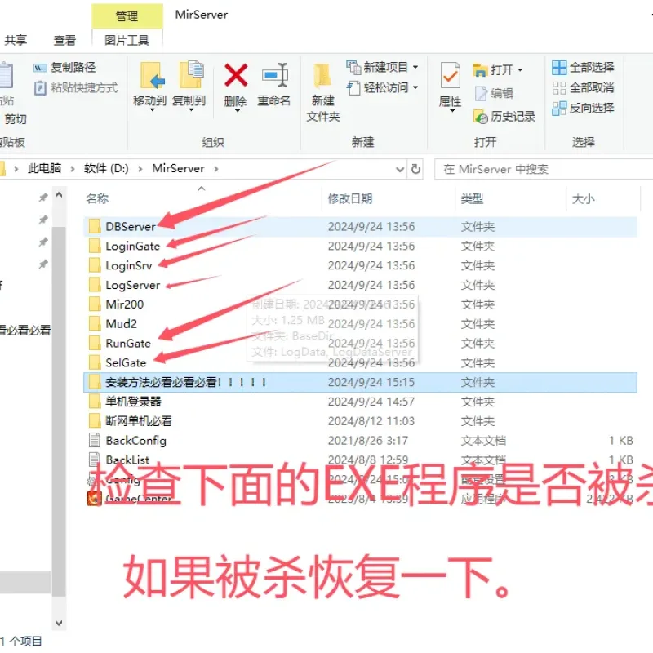Click the Properties (属性) checkmark icon
This screenshot has height=653, width=653.
[x=451, y=75]
